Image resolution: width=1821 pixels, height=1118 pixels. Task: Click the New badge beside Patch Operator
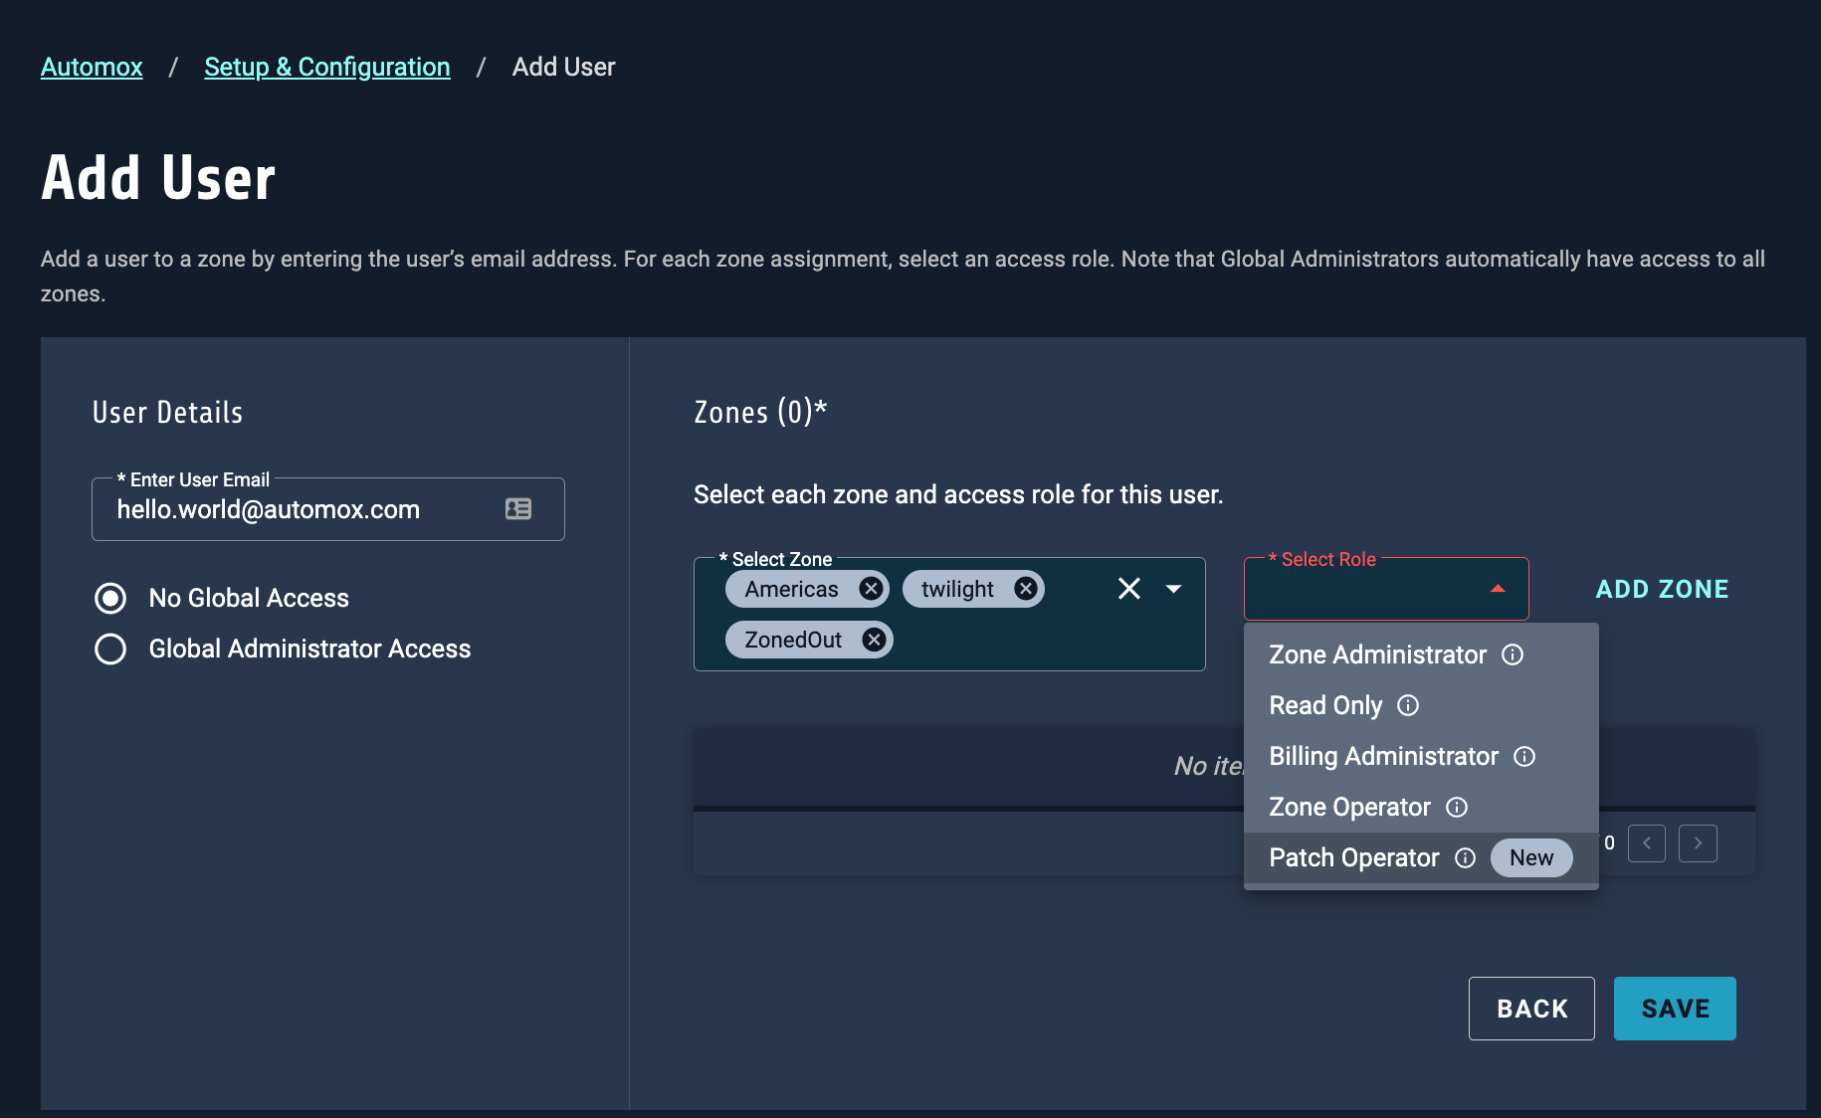click(x=1531, y=857)
